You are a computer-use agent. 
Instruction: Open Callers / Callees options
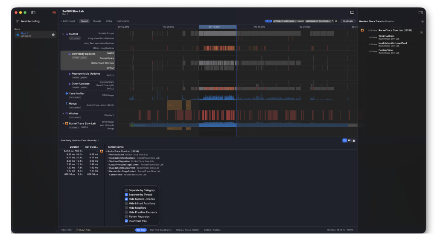[x=212, y=230]
